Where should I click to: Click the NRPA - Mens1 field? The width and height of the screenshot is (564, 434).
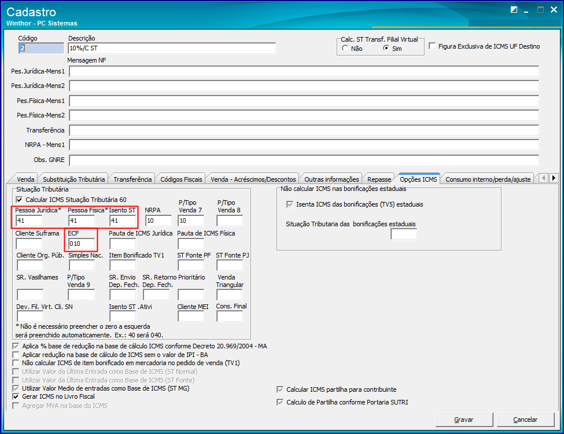point(304,145)
